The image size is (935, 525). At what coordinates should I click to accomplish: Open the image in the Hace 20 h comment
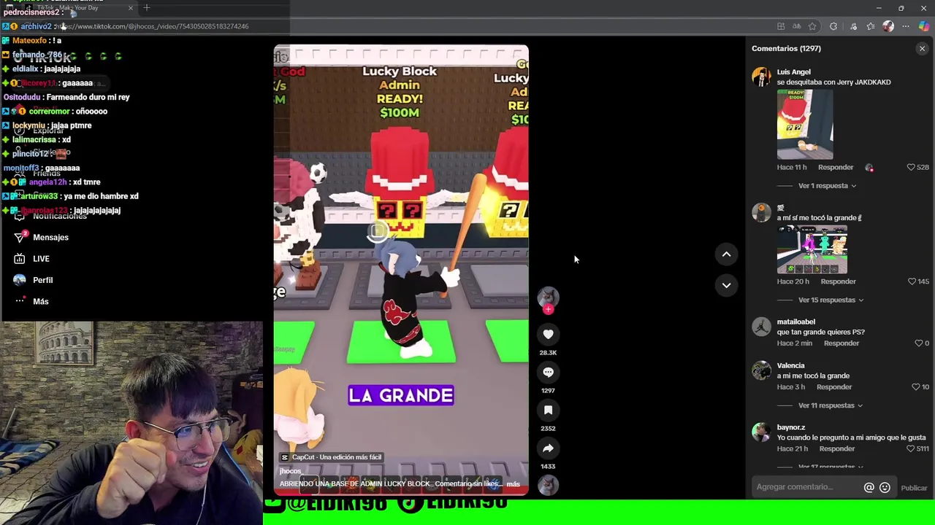(812, 249)
